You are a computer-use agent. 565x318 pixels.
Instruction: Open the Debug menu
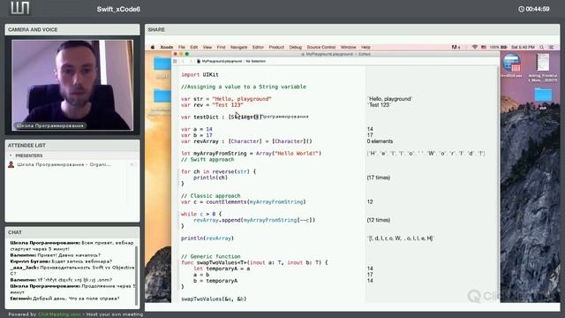(295, 47)
